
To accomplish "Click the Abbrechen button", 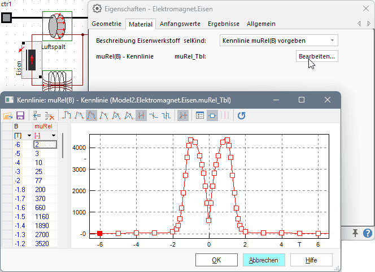I will 264,260.
